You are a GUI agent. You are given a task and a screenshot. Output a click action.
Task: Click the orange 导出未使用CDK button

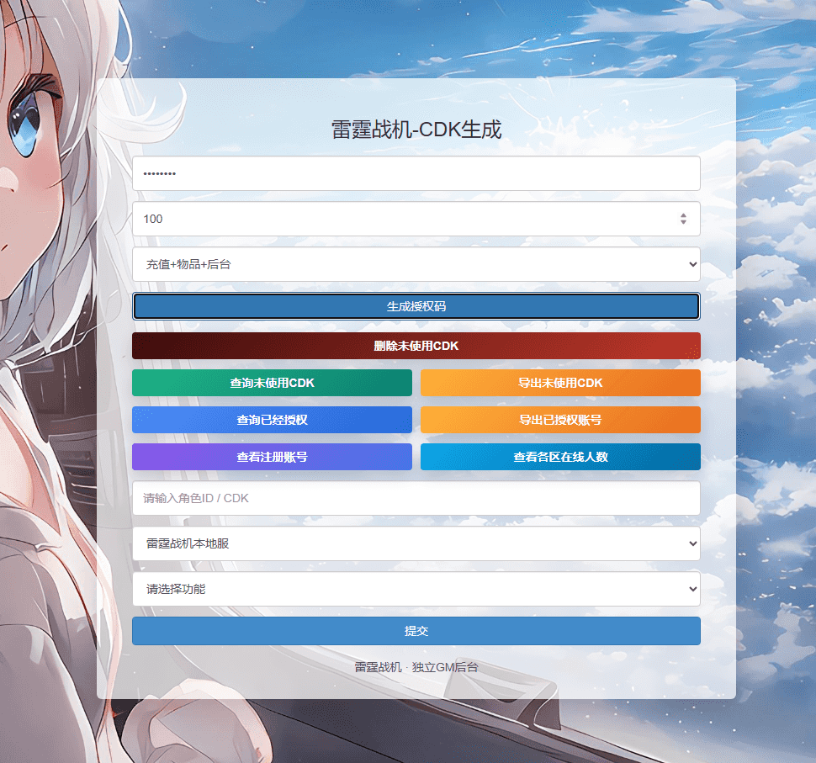point(560,383)
